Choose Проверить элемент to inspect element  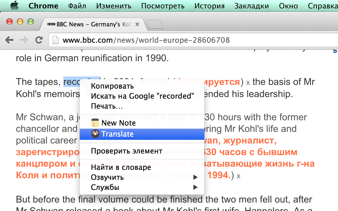point(142,151)
